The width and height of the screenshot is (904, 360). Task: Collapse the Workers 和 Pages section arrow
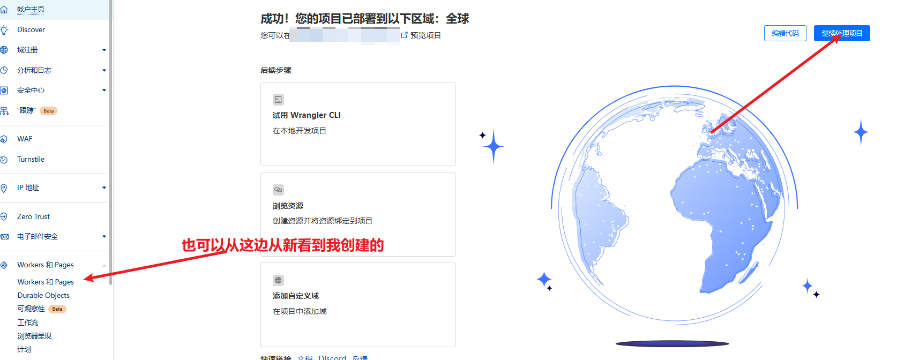point(104,265)
